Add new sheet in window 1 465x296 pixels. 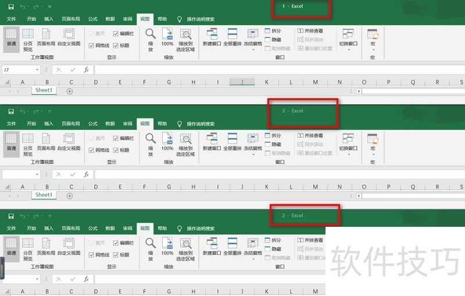tap(69, 91)
